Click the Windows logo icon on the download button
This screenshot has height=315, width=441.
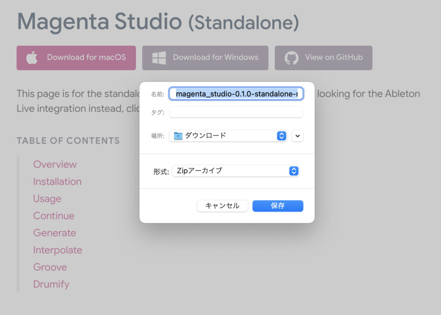click(x=159, y=58)
